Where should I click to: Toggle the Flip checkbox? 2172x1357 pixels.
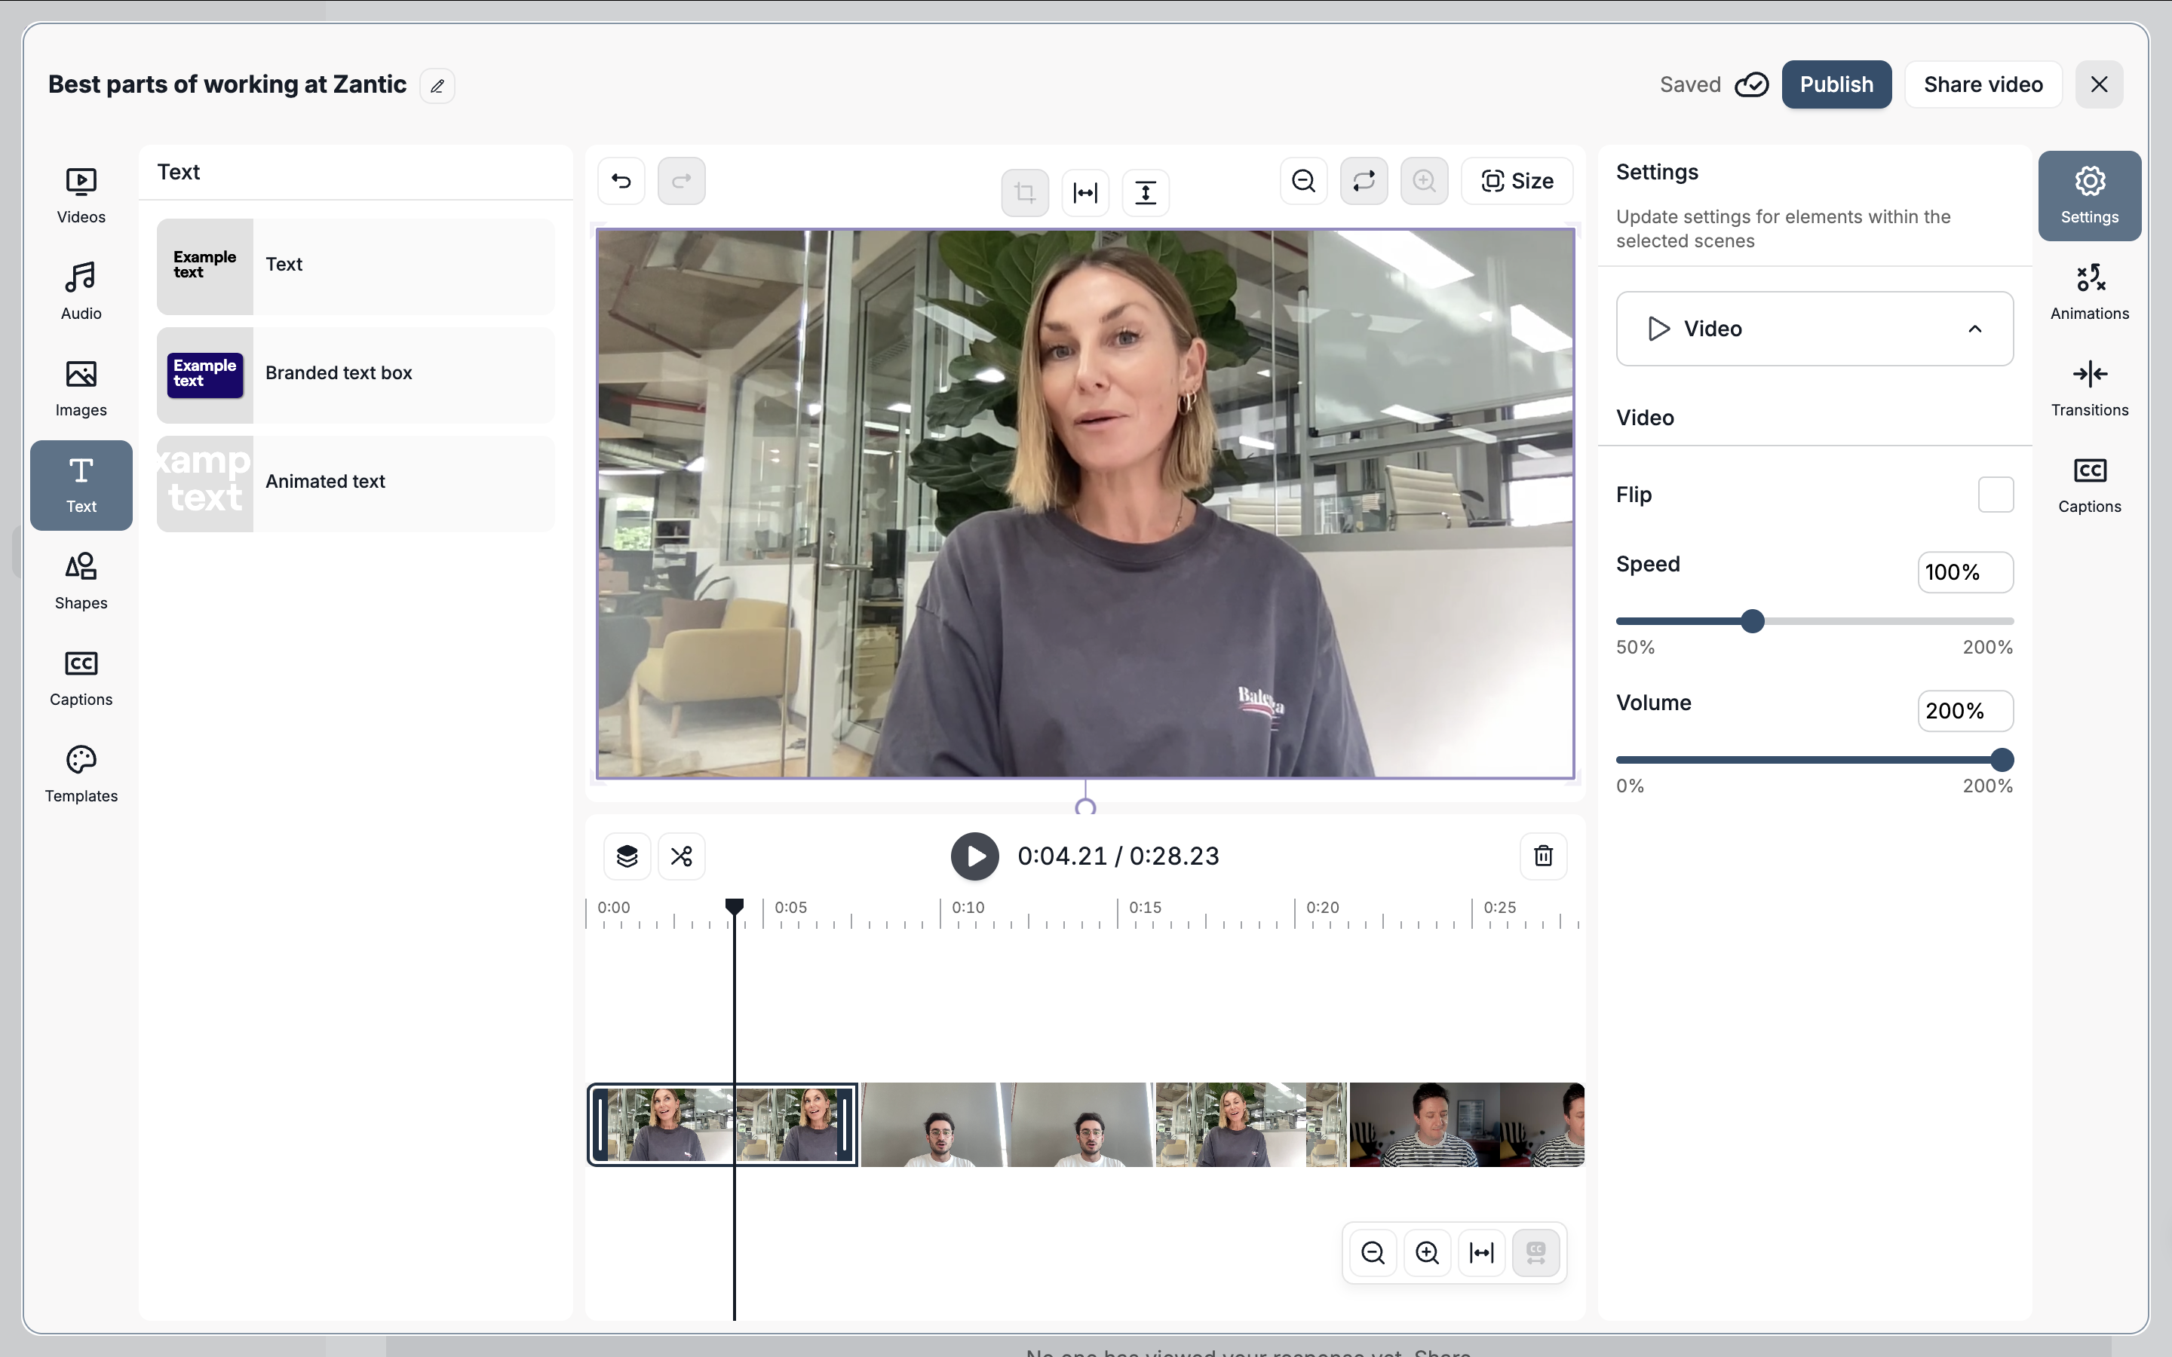tap(1996, 495)
